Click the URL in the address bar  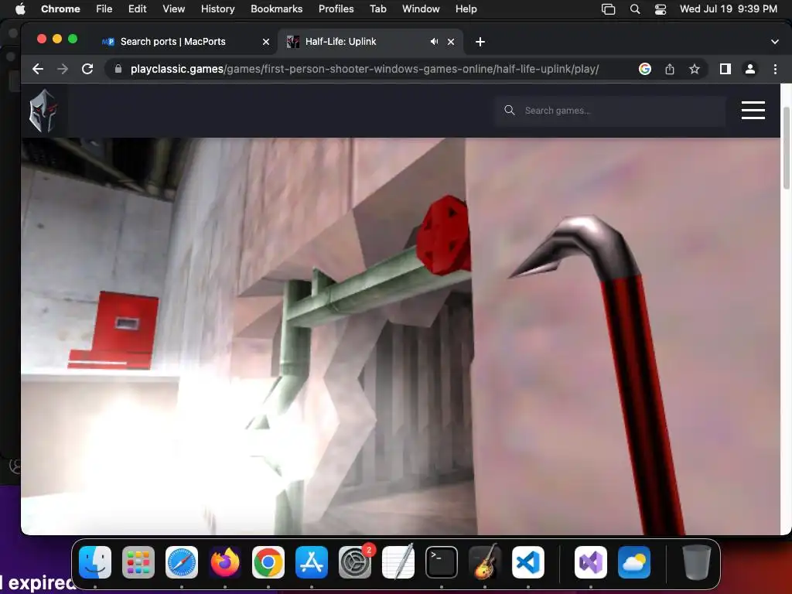364,69
